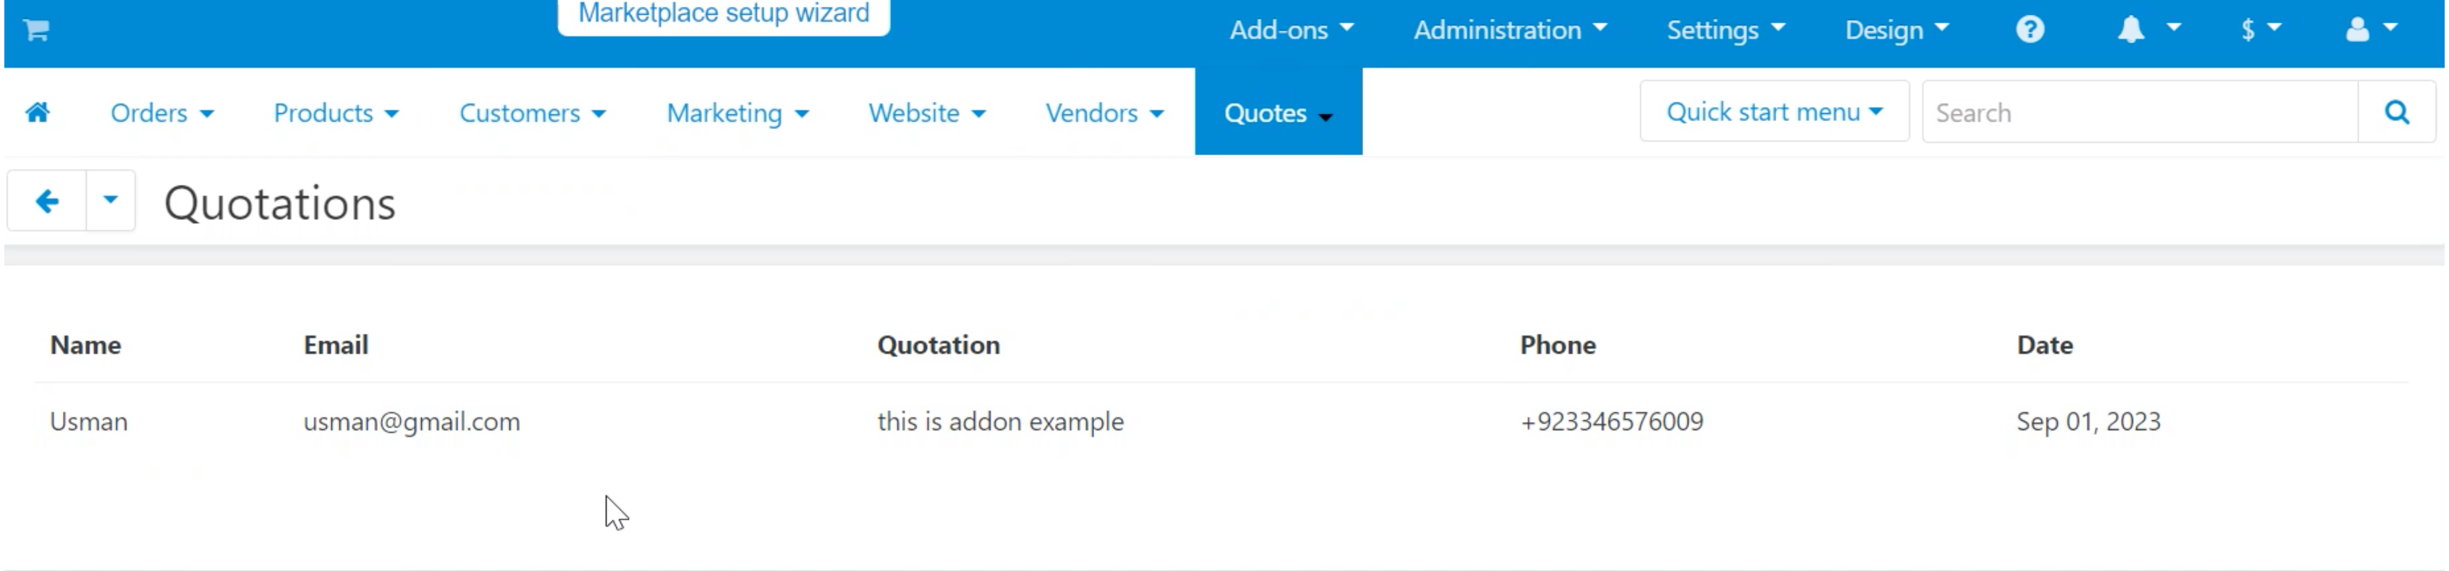Select the Sep 01, 2023 date cell

click(x=2088, y=422)
